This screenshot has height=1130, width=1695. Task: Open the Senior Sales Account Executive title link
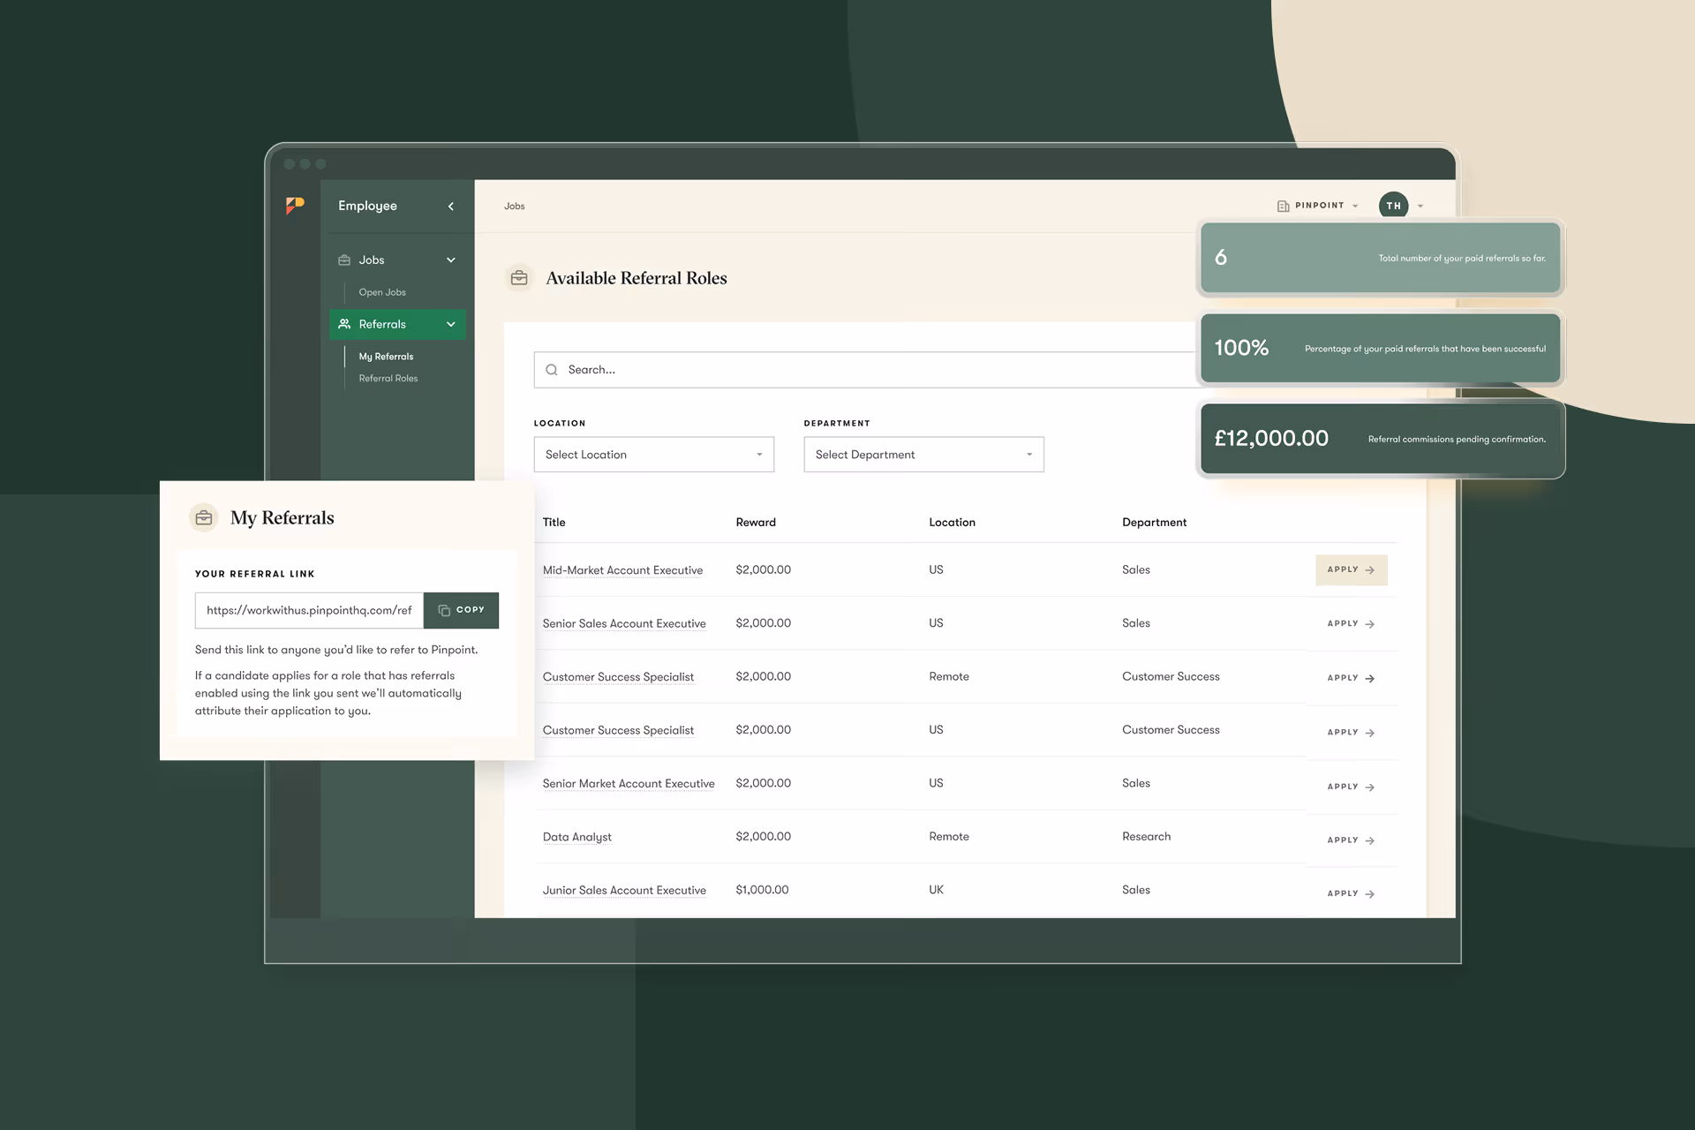tap(624, 623)
